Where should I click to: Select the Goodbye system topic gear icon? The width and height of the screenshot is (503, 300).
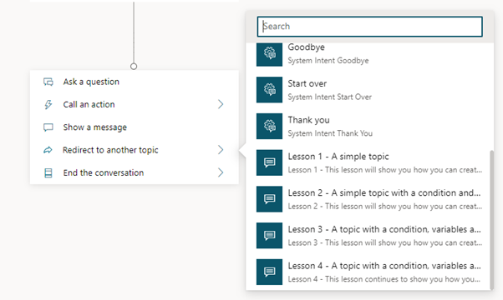click(269, 55)
